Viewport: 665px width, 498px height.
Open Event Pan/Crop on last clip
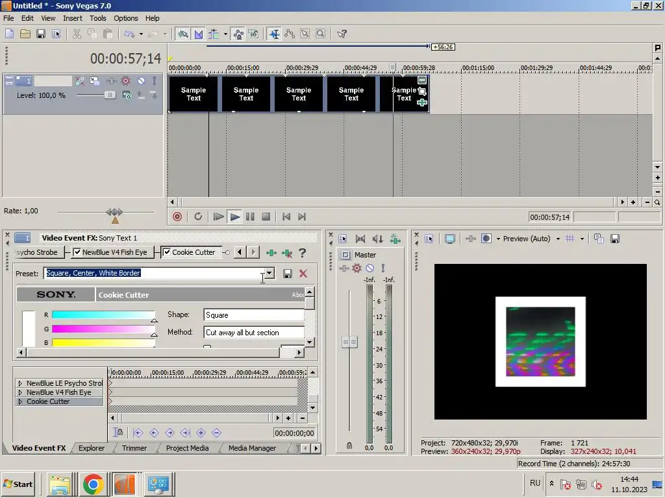coord(422,91)
